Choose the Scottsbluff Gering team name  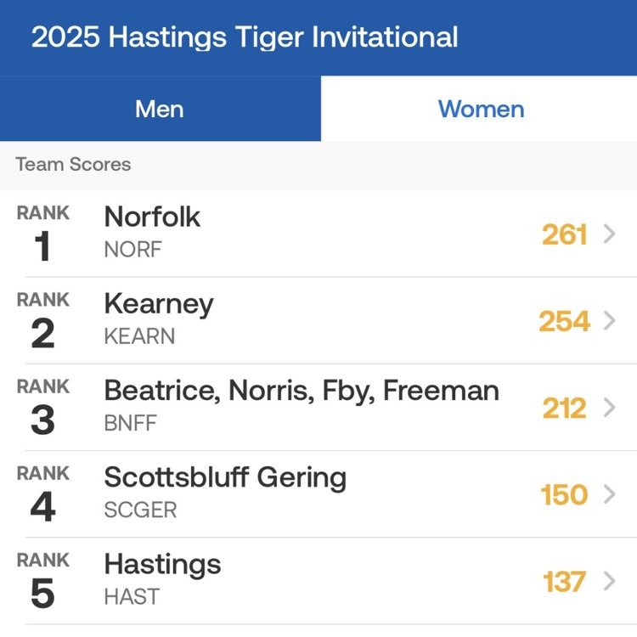pyautogui.click(x=225, y=477)
